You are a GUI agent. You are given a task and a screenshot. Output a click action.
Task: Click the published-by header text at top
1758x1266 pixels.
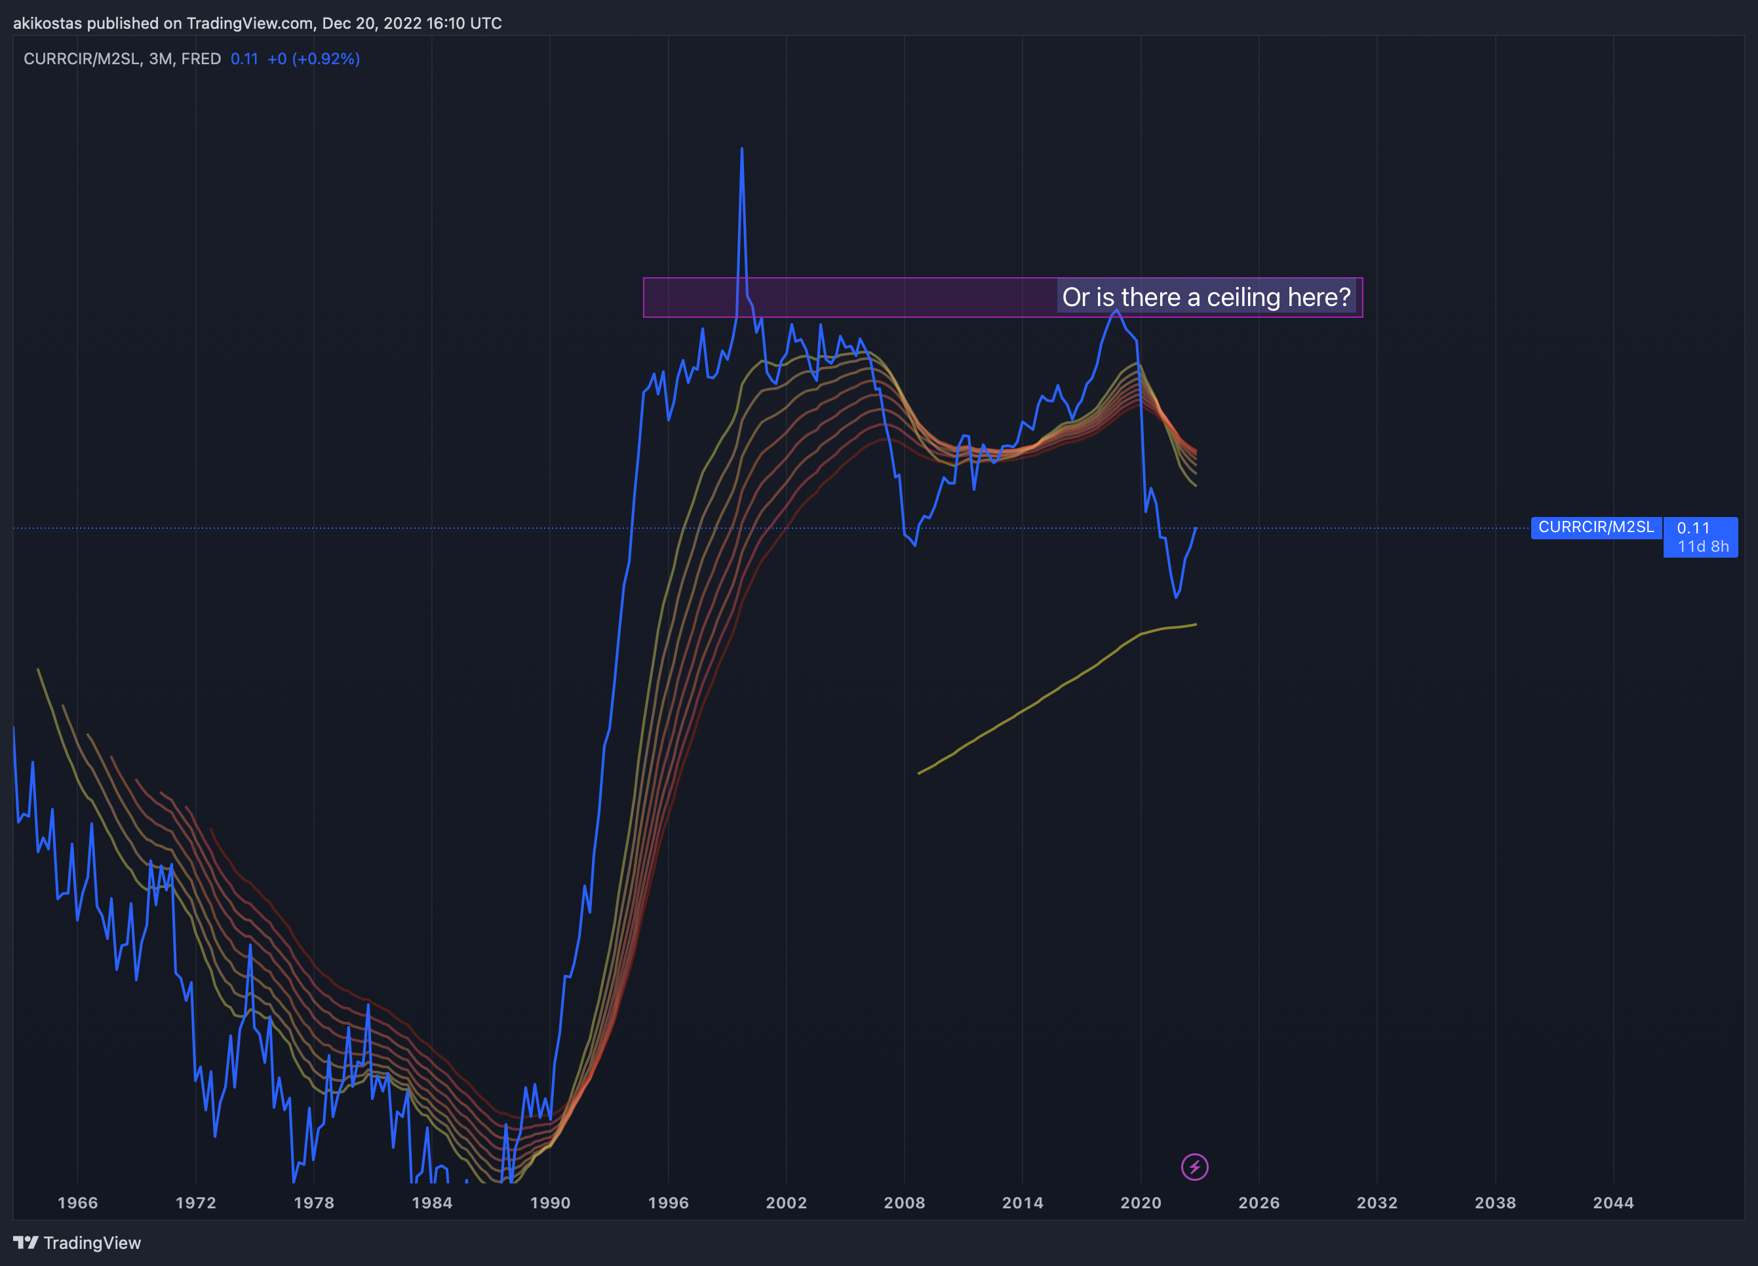pyautogui.click(x=258, y=23)
